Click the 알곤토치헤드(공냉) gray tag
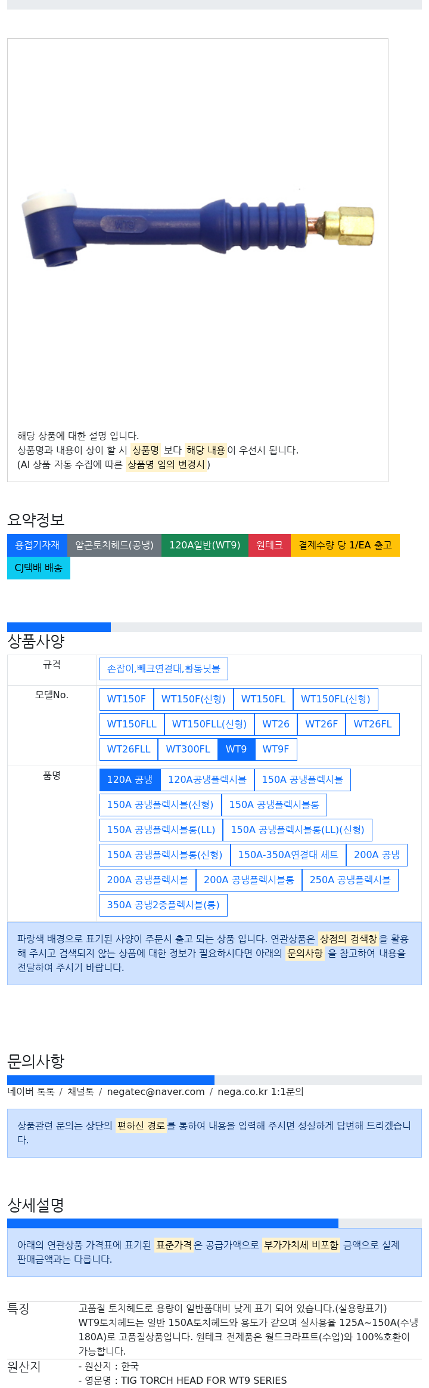Screen dimensions: 429x1388 114,545
